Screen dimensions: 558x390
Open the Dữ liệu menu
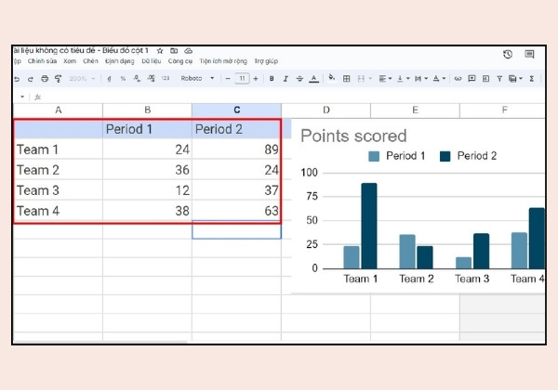pyautogui.click(x=152, y=61)
